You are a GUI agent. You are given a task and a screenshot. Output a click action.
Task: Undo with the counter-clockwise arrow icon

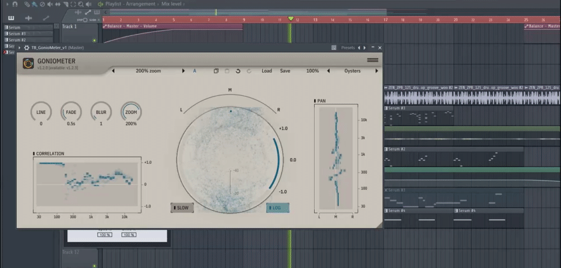click(x=238, y=71)
